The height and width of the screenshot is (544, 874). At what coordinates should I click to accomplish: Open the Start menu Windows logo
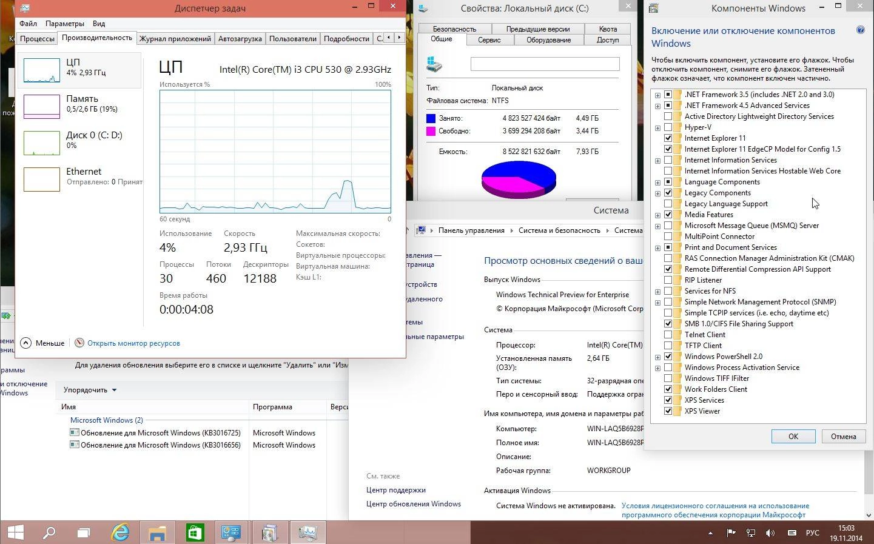[15, 532]
